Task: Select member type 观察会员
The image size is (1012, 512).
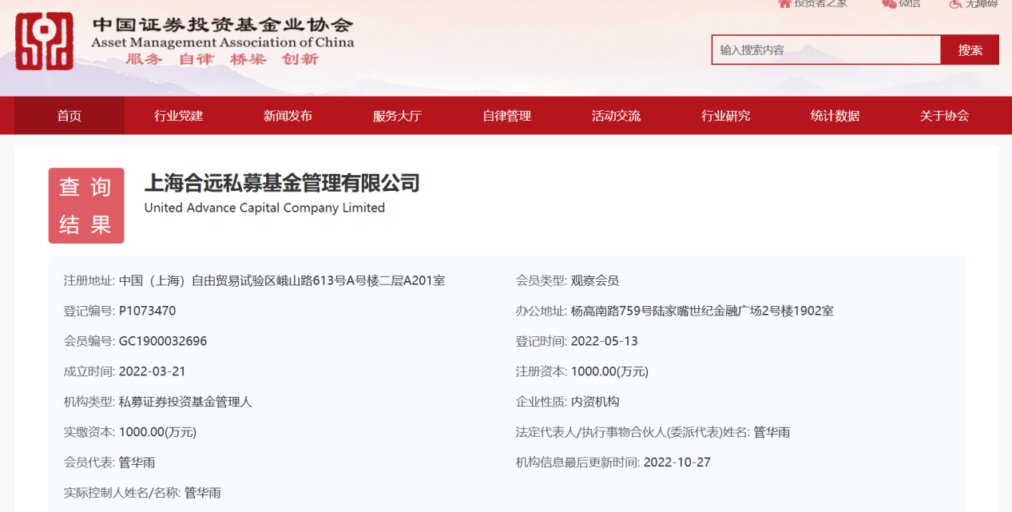Action: (x=595, y=280)
